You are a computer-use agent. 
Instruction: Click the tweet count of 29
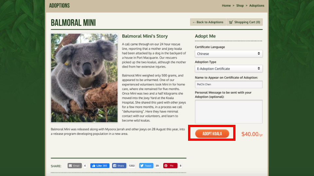tap(157, 166)
